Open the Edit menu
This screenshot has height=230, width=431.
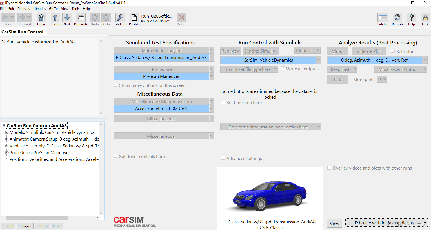click(11, 9)
